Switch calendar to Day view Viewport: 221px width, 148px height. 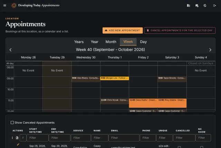pyautogui.click(x=143, y=42)
